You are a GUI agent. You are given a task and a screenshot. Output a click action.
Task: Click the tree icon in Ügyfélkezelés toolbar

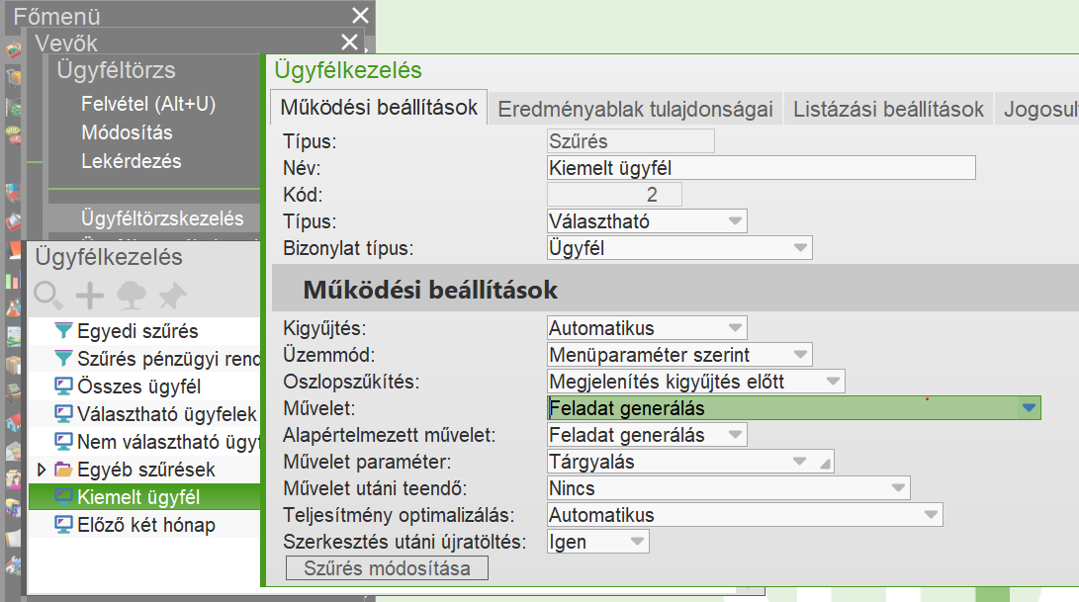point(132,295)
